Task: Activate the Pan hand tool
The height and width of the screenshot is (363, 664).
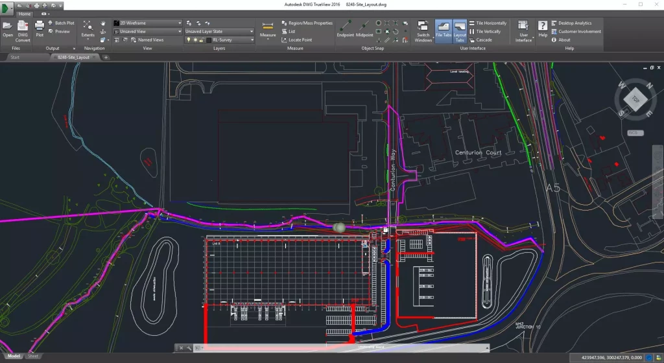Action: [103, 23]
